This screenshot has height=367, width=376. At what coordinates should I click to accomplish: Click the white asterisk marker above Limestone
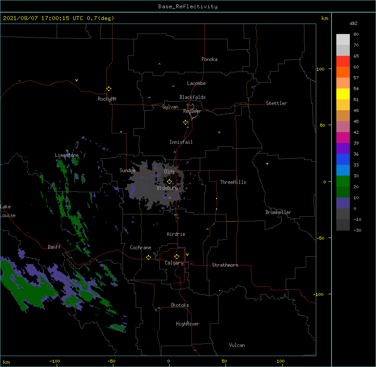click(x=67, y=151)
